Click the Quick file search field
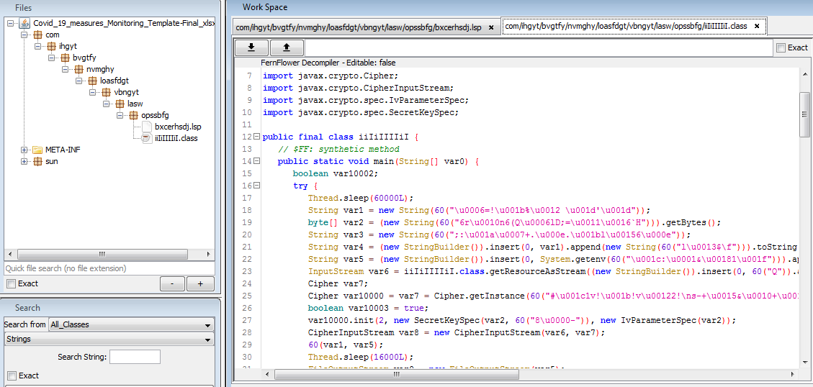This screenshot has height=387, width=813. (109, 269)
